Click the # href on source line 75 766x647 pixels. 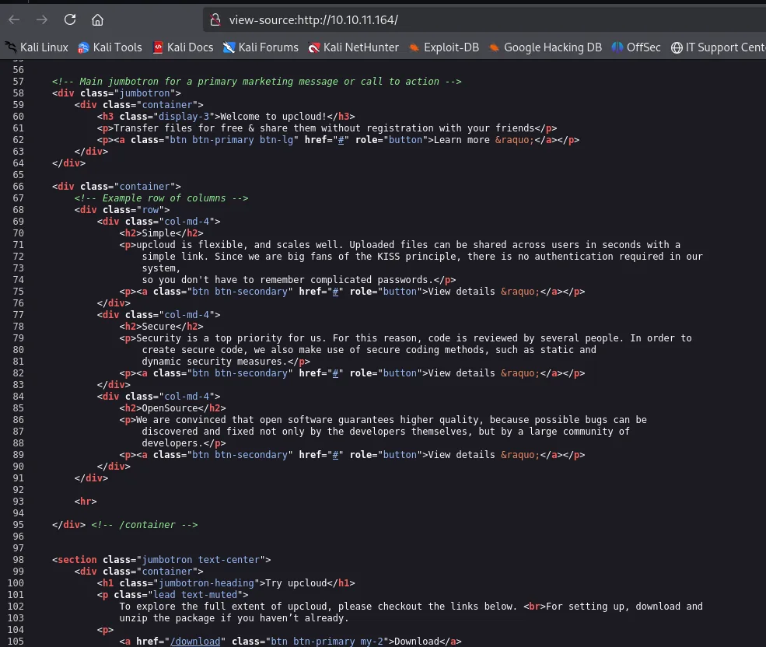[x=335, y=292]
